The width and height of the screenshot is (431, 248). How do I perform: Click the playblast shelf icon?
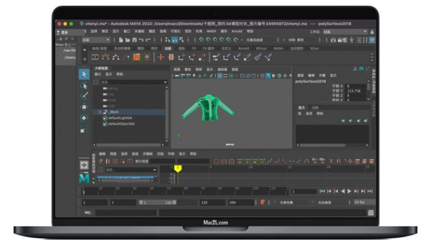click(95, 57)
